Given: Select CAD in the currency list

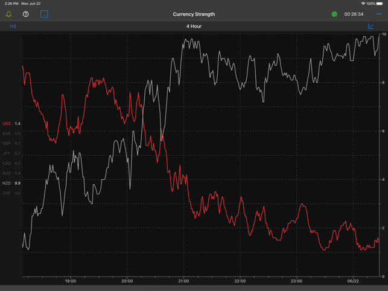Looking at the screenshot, I should point(11,164).
